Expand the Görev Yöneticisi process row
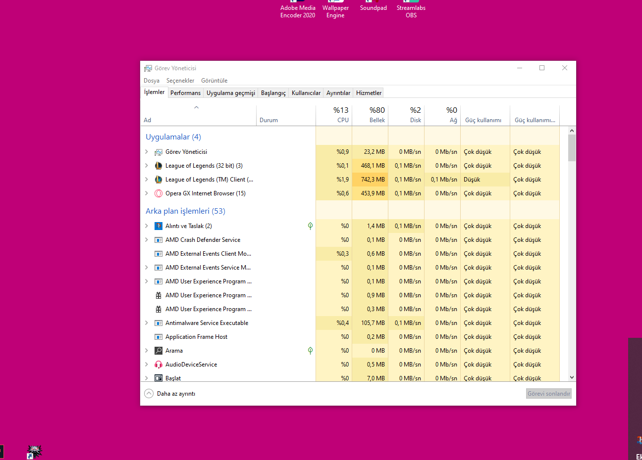Screen dimensions: 642x460 147,152
